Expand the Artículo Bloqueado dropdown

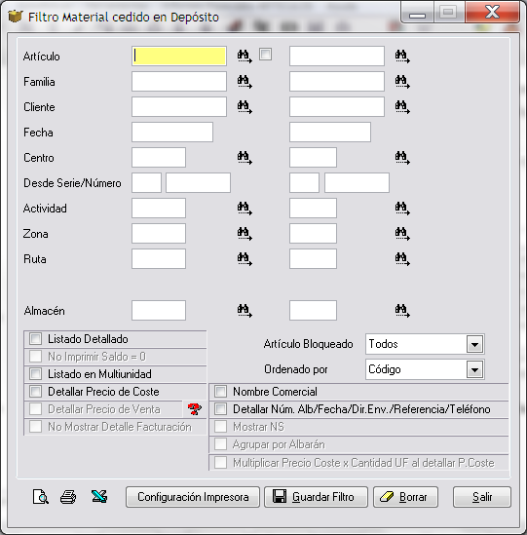pos(474,344)
